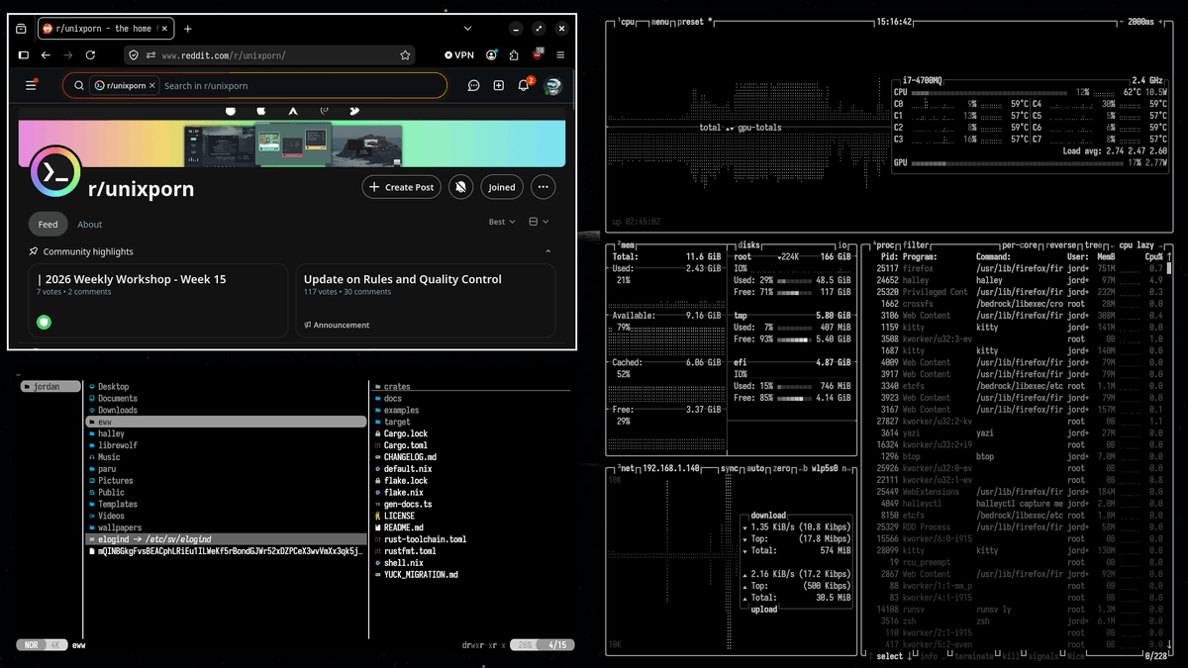Toggle the Joined membership button
1188x668 pixels.
pos(502,186)
